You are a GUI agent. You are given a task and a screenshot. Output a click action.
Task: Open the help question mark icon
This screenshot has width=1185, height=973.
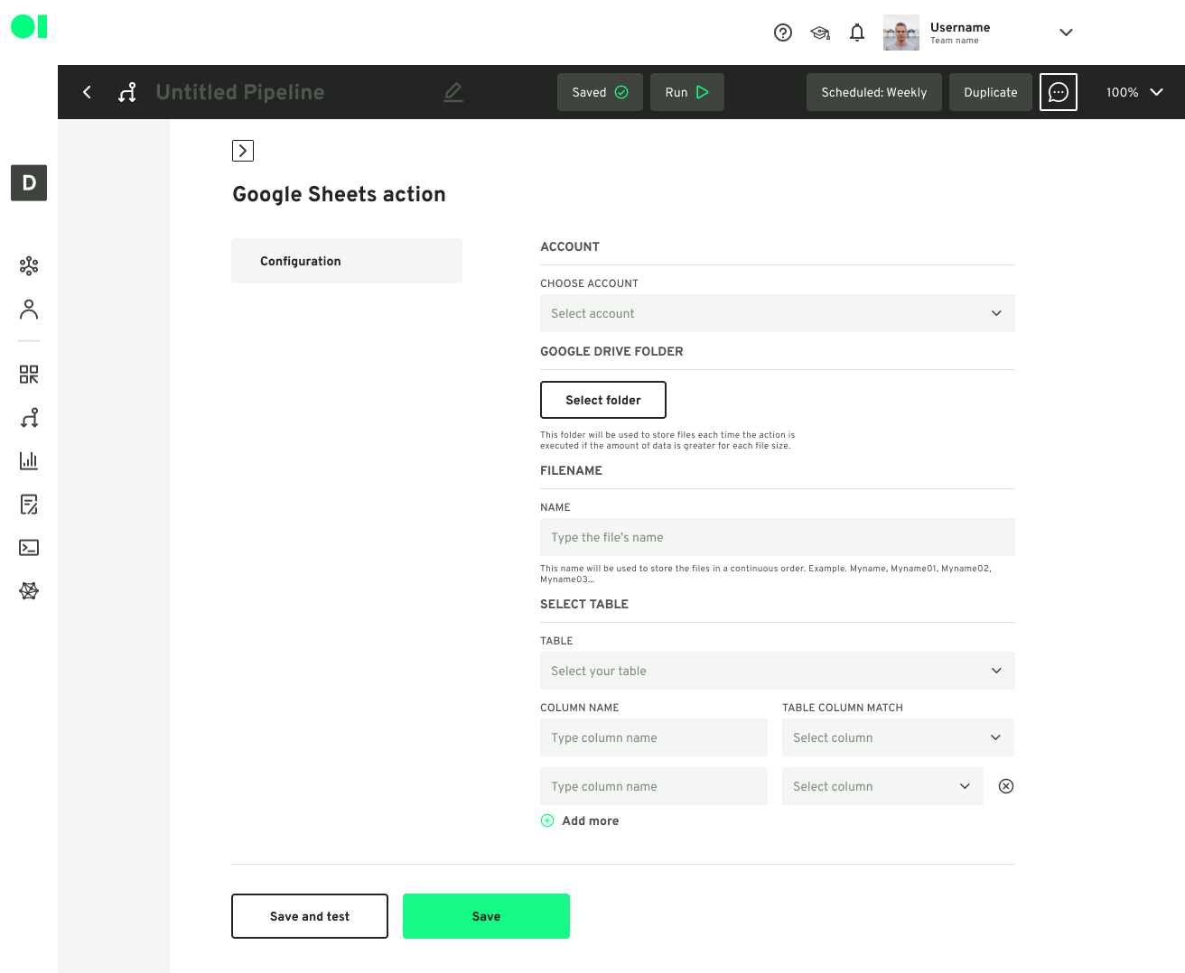click(783, 32)
